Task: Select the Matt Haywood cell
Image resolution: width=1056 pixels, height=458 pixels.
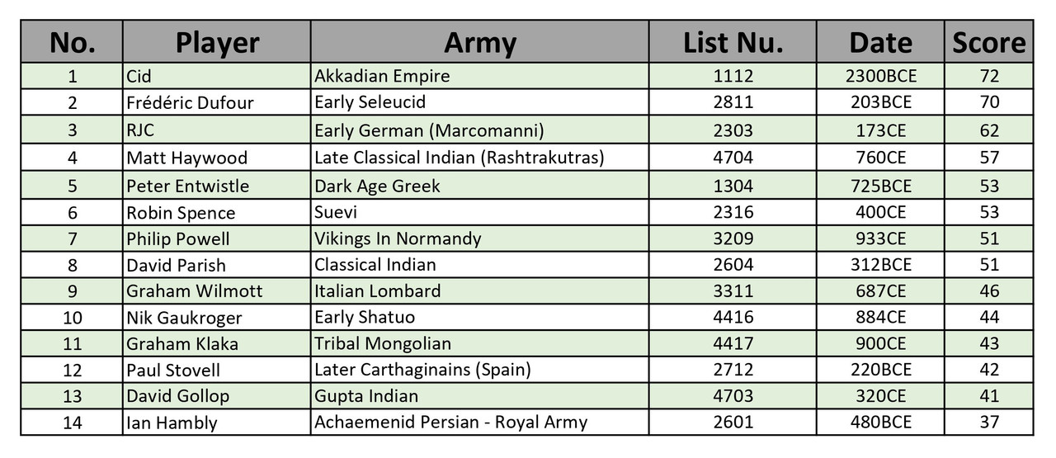Action: pyautogui.click(x=217, y=157)
